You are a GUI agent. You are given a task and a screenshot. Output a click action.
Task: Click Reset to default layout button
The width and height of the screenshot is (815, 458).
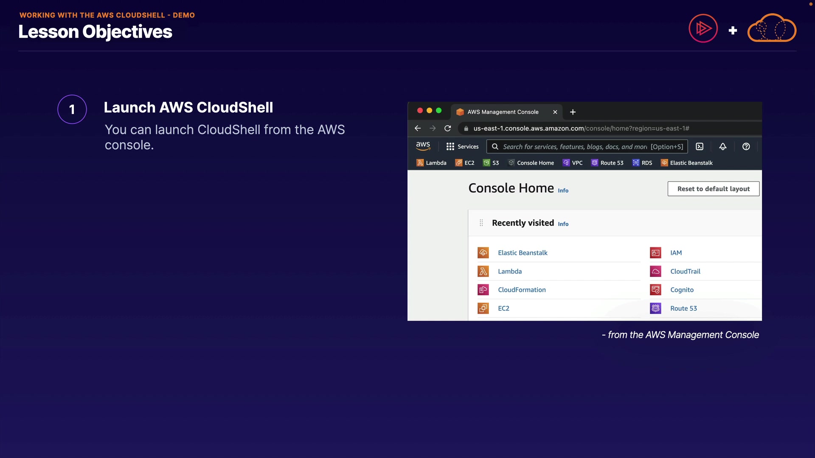tap(713, 189)
